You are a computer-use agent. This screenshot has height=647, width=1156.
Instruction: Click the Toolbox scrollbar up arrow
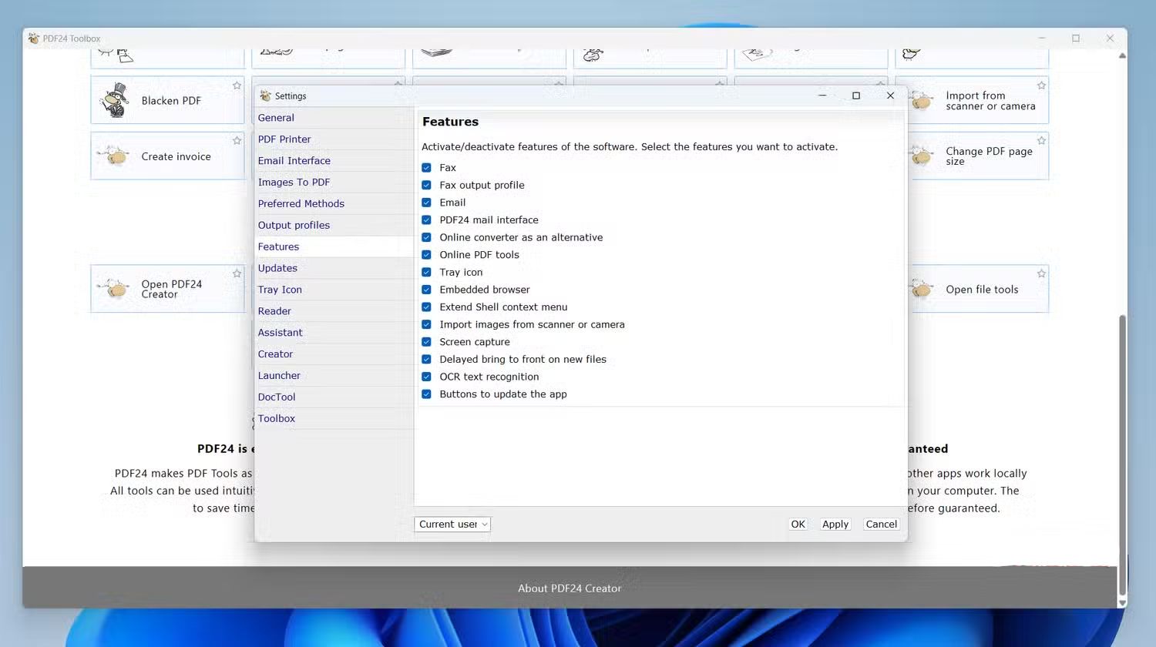point(1122,55)
